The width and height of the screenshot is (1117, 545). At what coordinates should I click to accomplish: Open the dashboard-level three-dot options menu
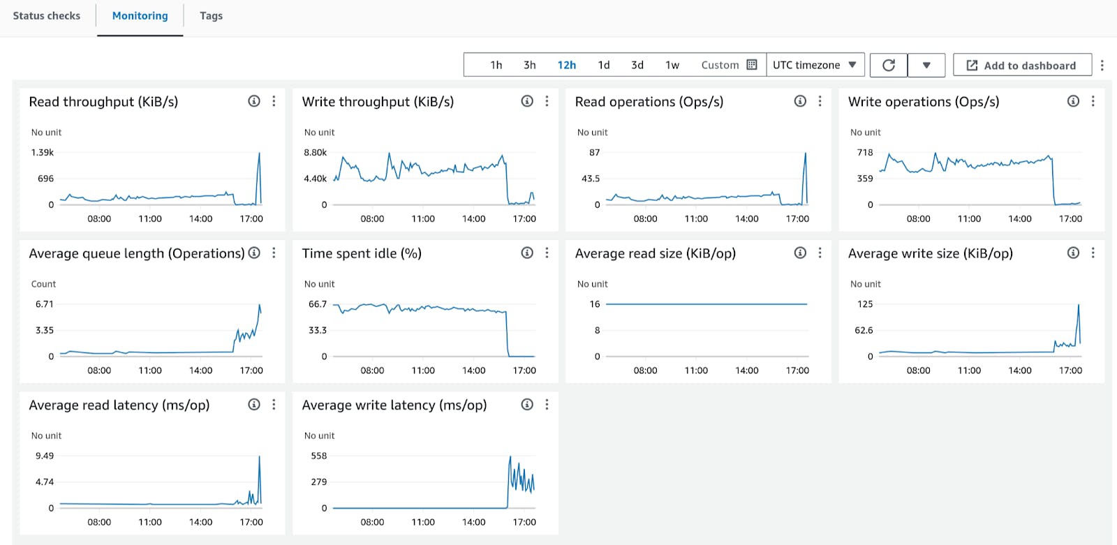pyautogui.click(x=1102, y=65)
